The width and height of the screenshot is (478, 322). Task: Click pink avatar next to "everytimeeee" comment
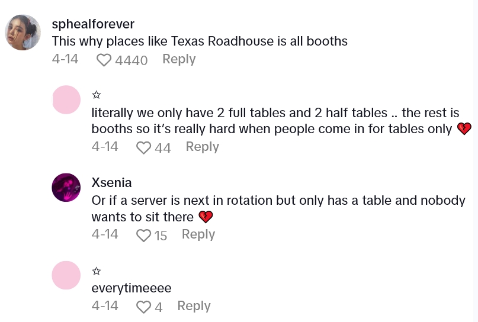click(66, 275)
